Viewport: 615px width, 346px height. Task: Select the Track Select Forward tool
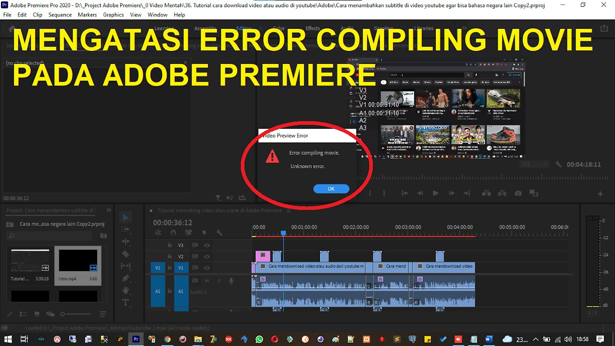pyautogui.click(x=125, y=230)
